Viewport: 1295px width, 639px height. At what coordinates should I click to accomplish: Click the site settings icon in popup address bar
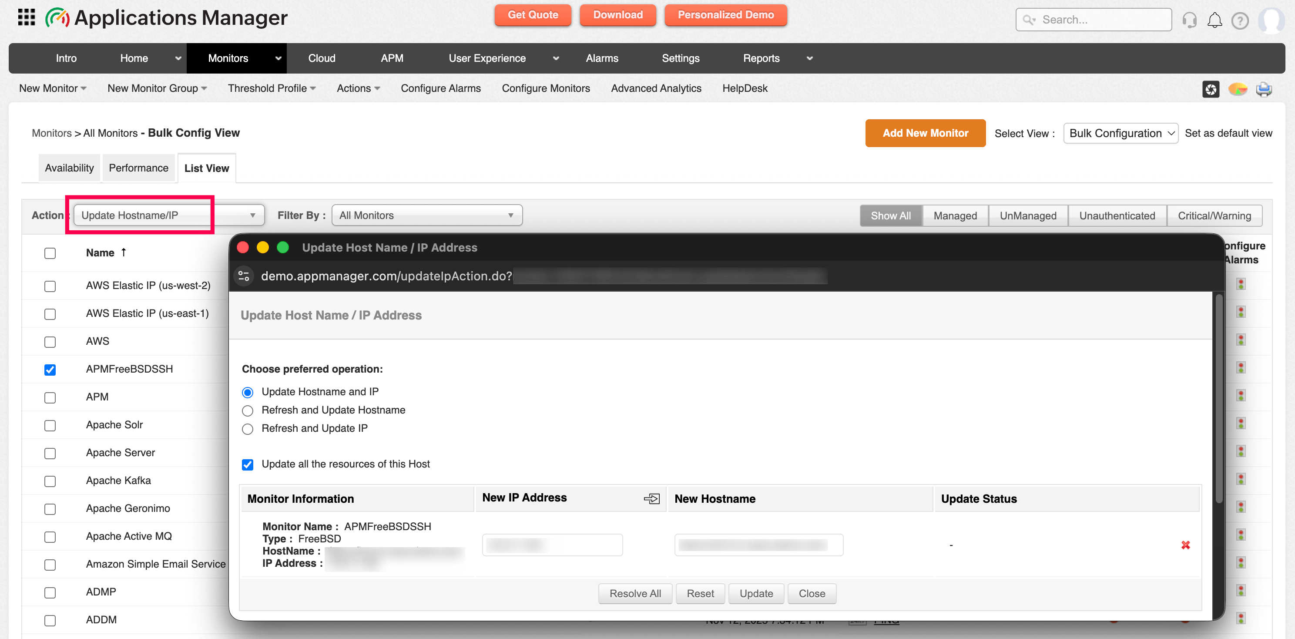pos(244,276)
